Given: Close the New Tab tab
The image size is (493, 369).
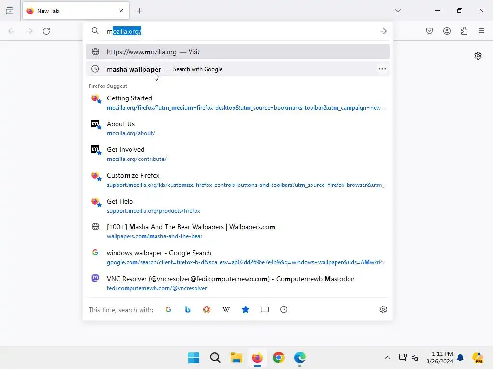Looking at the screenshot, I should [x=121, y=11].
